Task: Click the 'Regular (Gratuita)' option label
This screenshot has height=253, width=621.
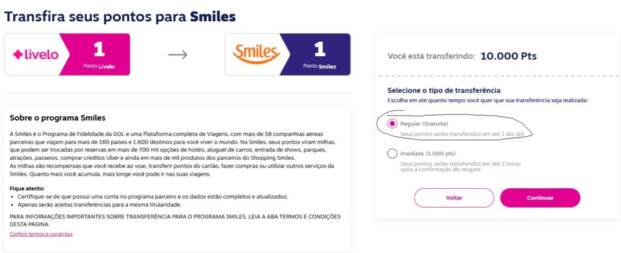Action: pyautogui.click(x=424, y=123)
